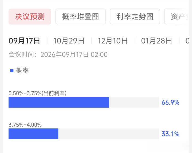Click the 概率 legend label

tap(22, 70)
